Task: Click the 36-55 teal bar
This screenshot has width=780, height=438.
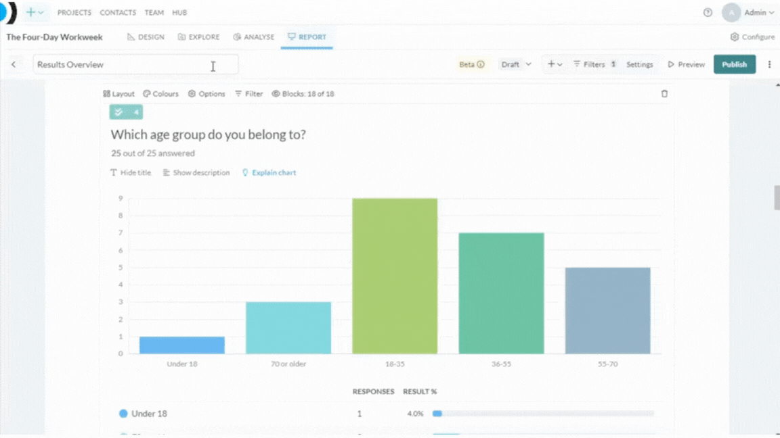Action: coord(502,293)
